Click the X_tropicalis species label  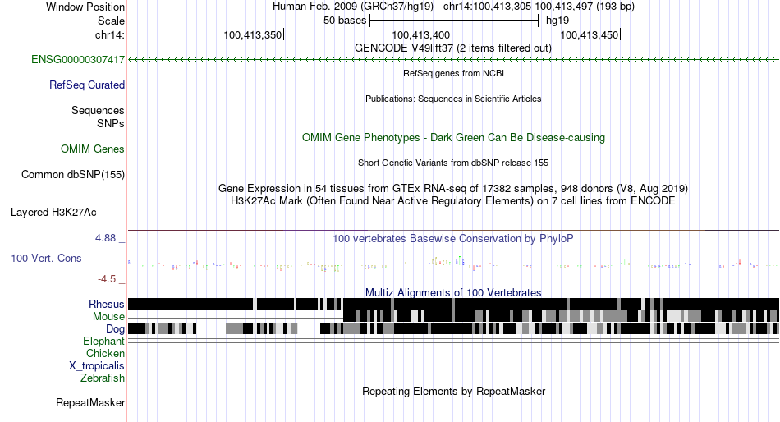[x=97, y=366]
